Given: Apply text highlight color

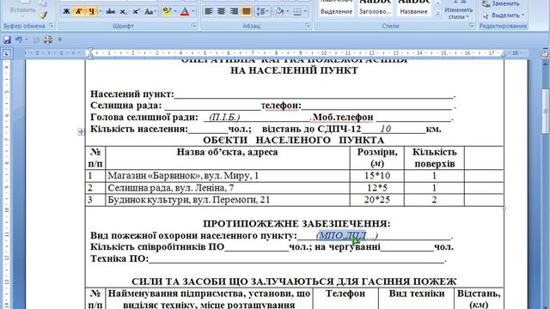Looking at the screenshot, I should point(167,11).
